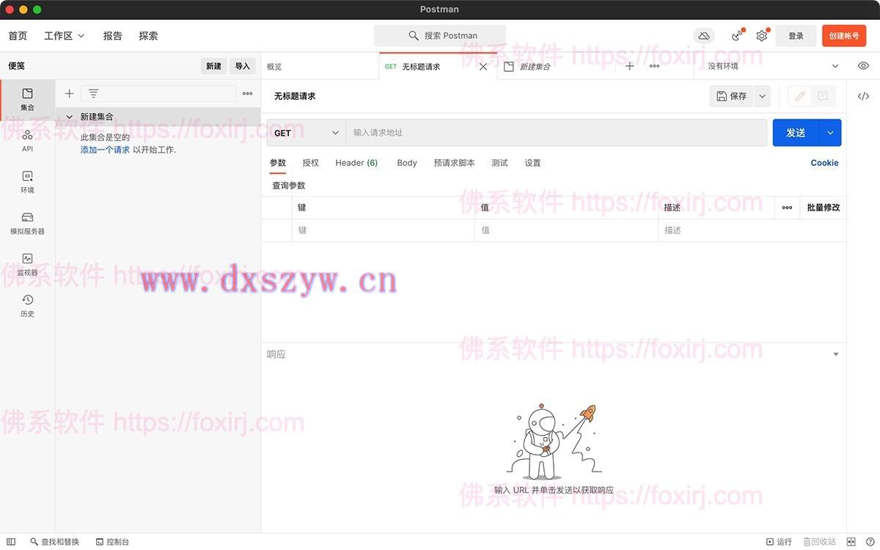Click the two-pane layout icon in the status bar
This screenshot has height=550, width=880.
click(x=851, y=542)
